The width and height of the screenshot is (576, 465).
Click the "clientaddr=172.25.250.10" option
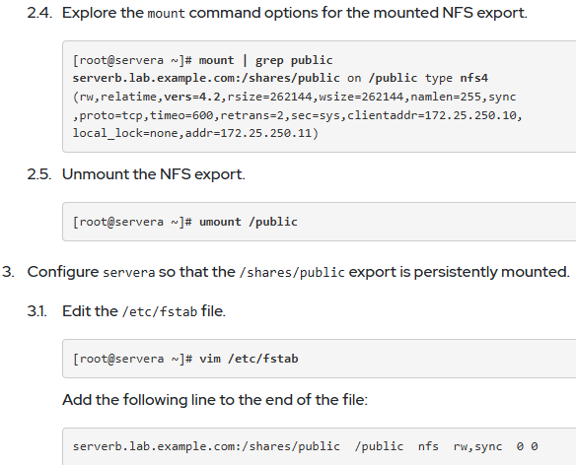pos(432,115)
